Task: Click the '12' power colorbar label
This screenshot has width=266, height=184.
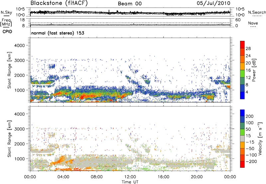Action: click(248, 78)
